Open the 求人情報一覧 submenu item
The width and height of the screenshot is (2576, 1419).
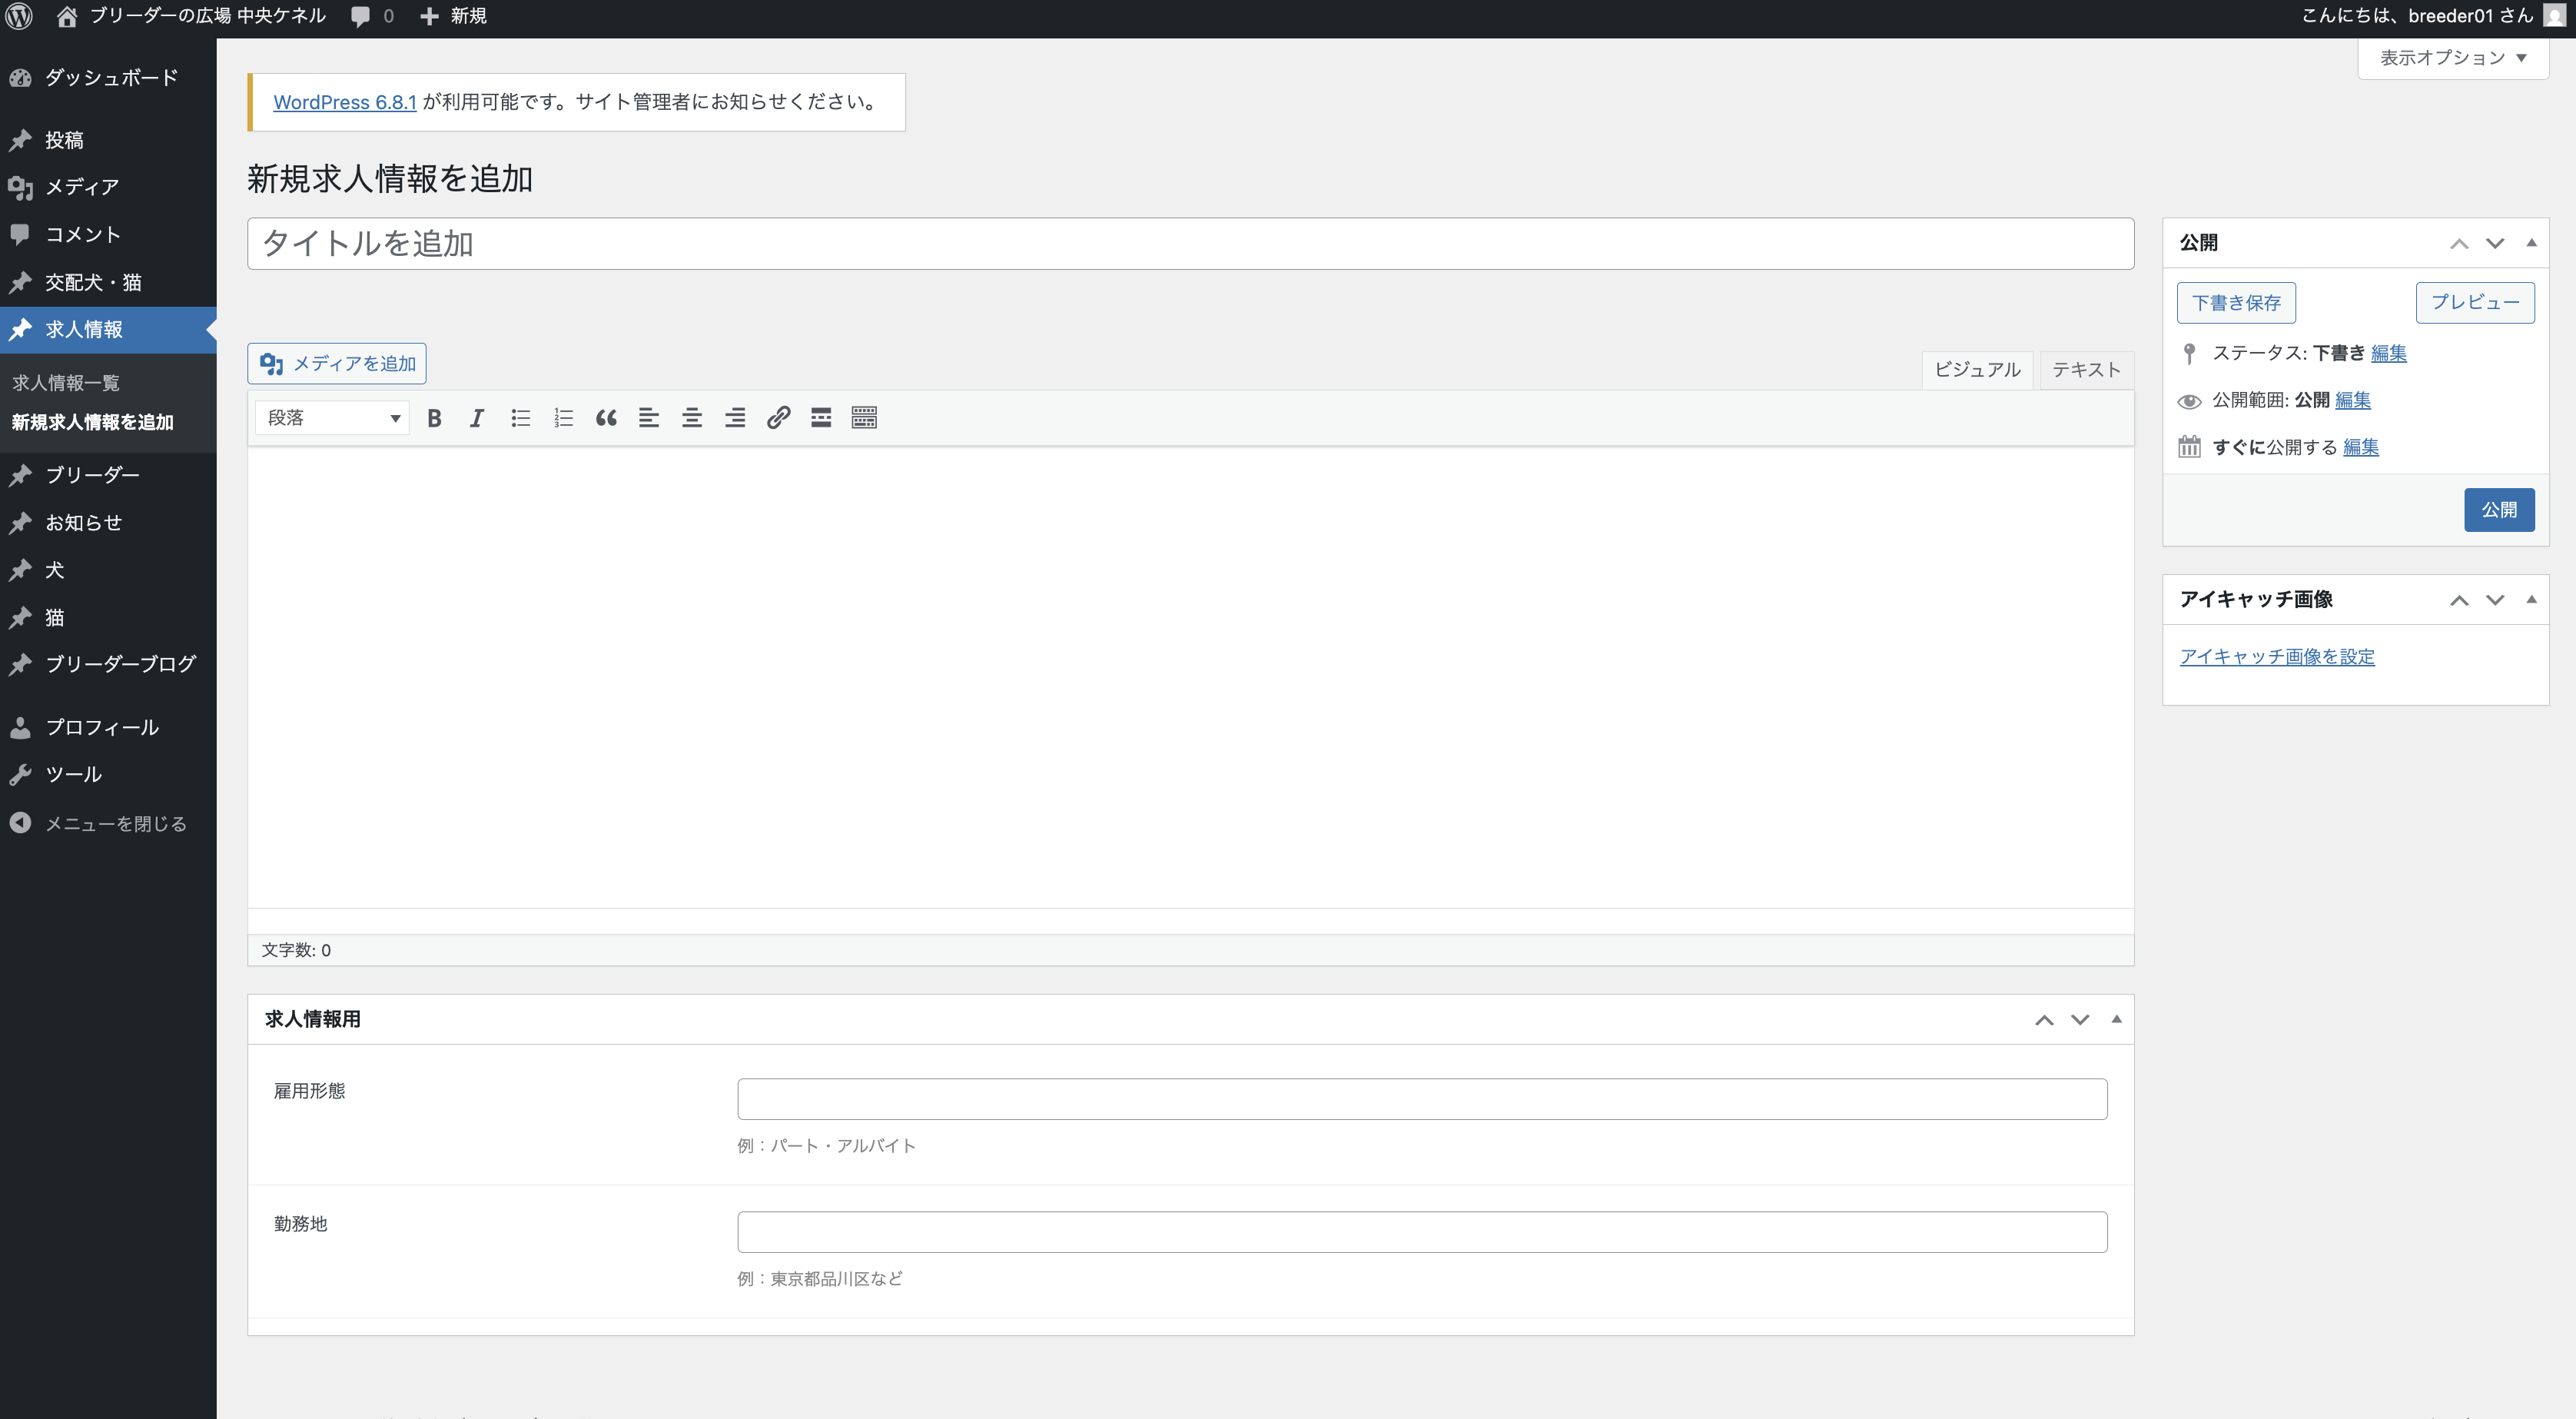pos(66,383)
